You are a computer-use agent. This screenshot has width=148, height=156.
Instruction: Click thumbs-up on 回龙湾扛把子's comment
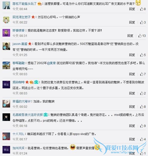tap(143, 22)
